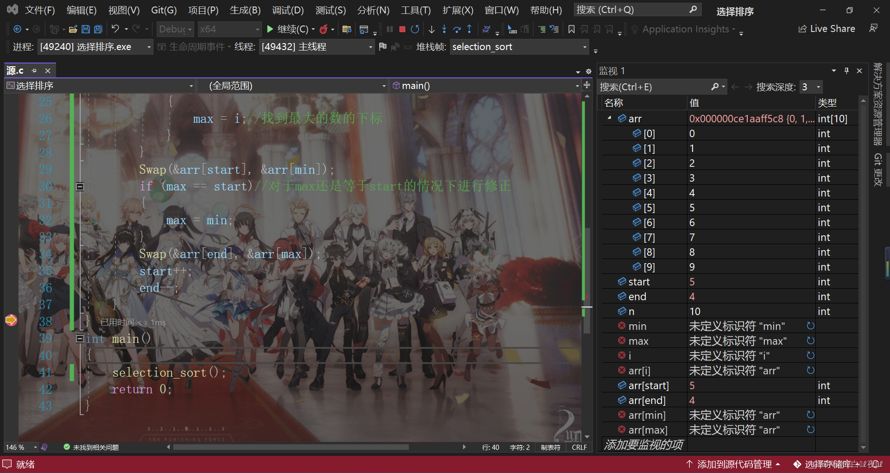Image resolution: width=890 pixels, height=473 pixels.
Task: Click the Show Next Statement arrow icon
Action: coord(432,29)
